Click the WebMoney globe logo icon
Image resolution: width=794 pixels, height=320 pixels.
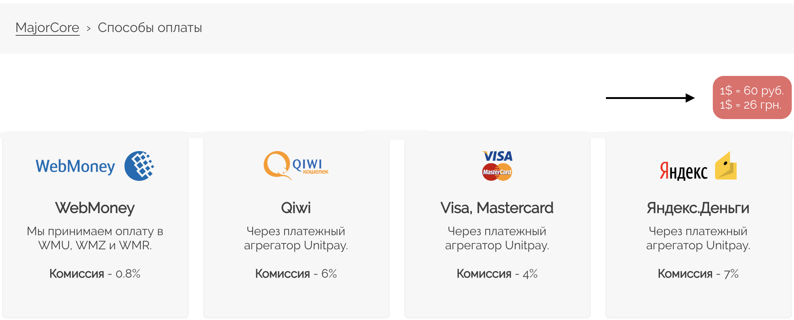pyautogui.click(x=139, y=166)
